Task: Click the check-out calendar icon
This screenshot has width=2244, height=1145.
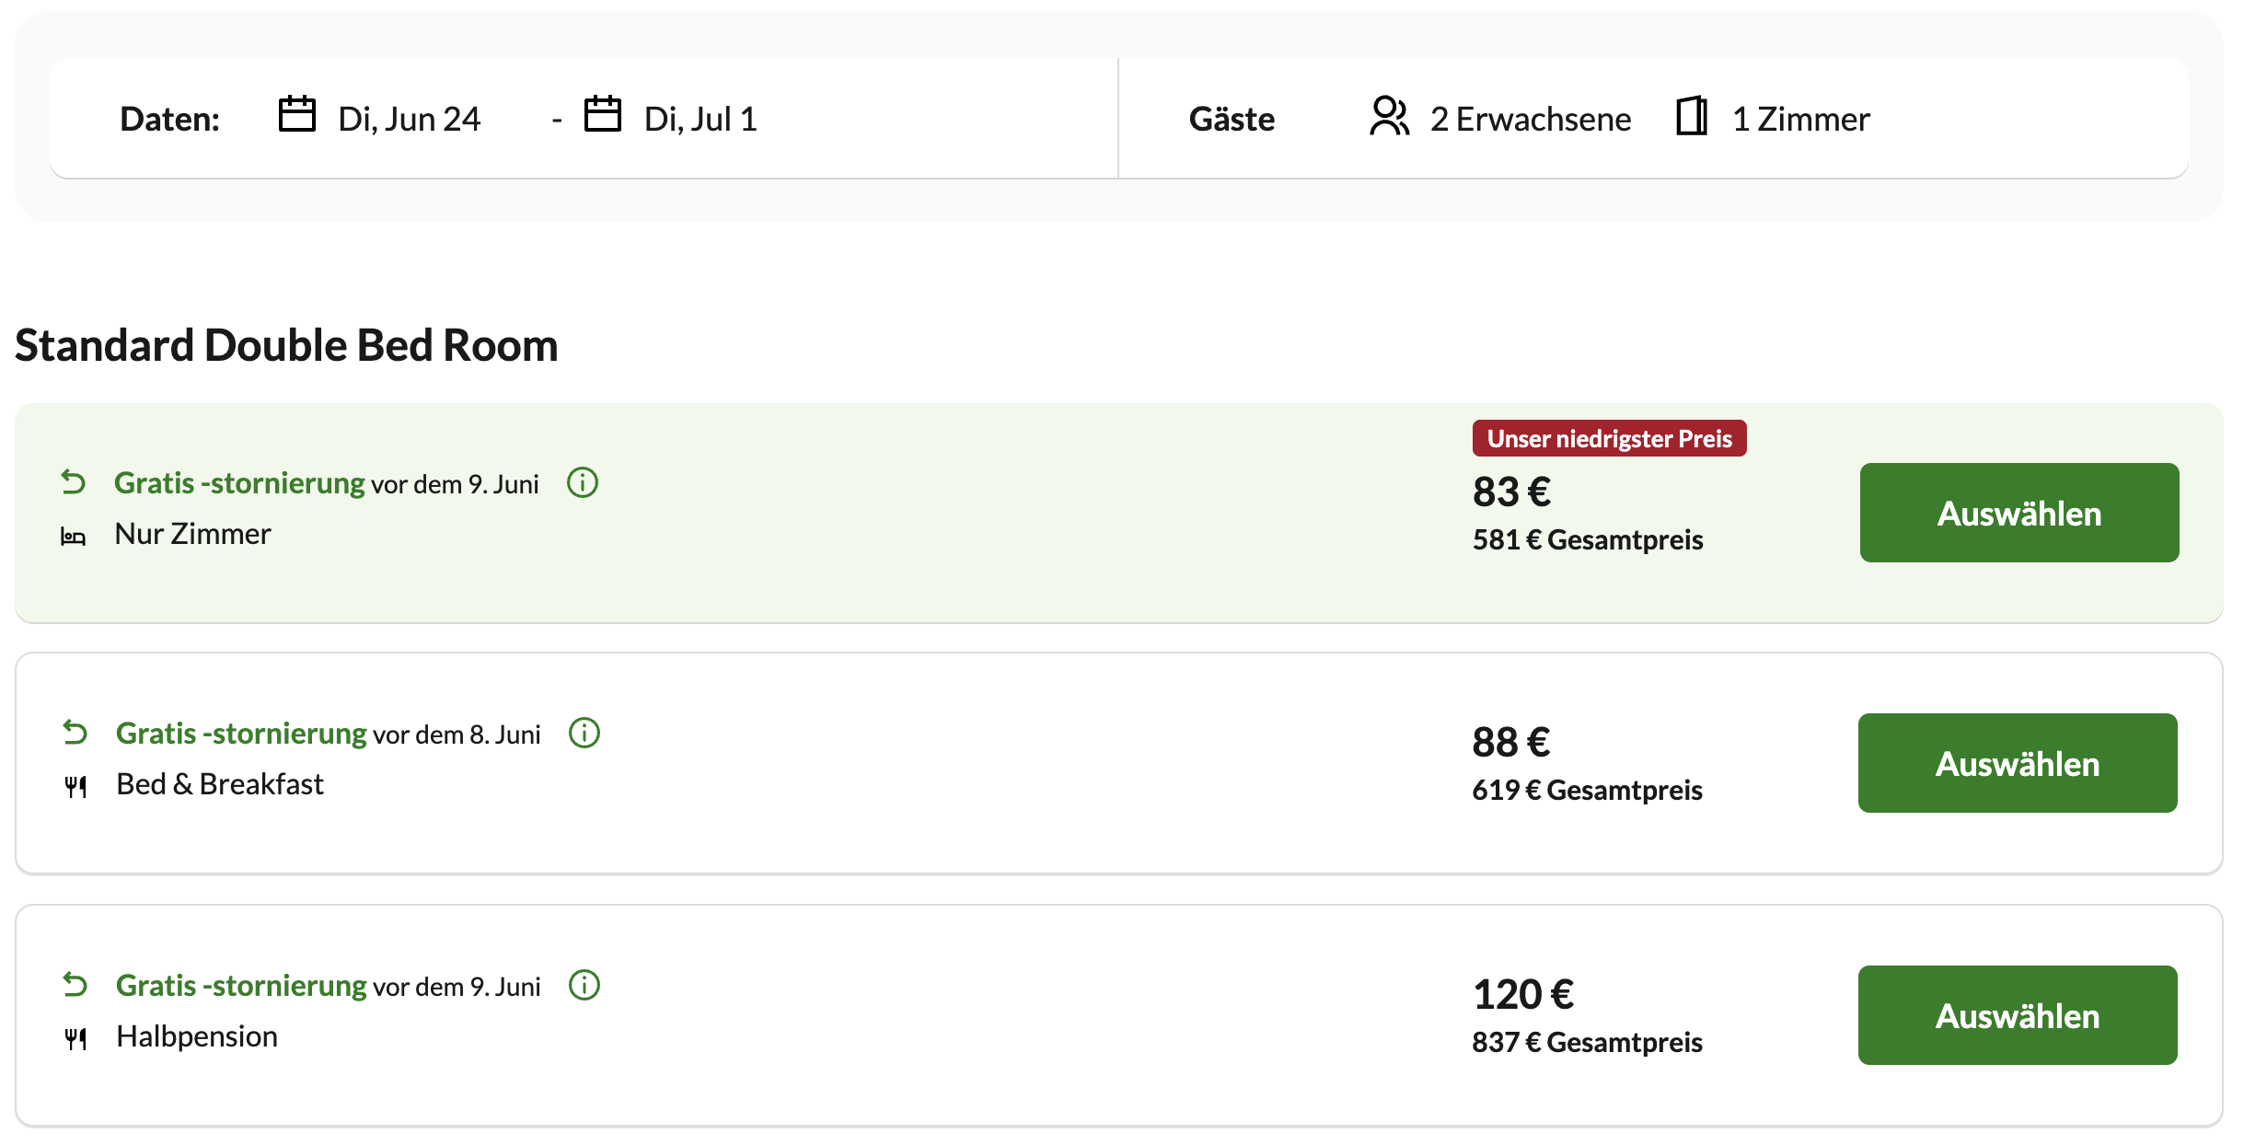Action: (603, 115)
